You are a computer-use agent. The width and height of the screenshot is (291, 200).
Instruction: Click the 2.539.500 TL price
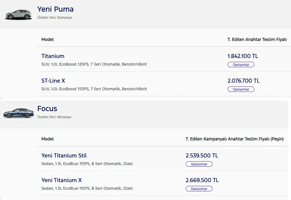click(x=202, y=155)
